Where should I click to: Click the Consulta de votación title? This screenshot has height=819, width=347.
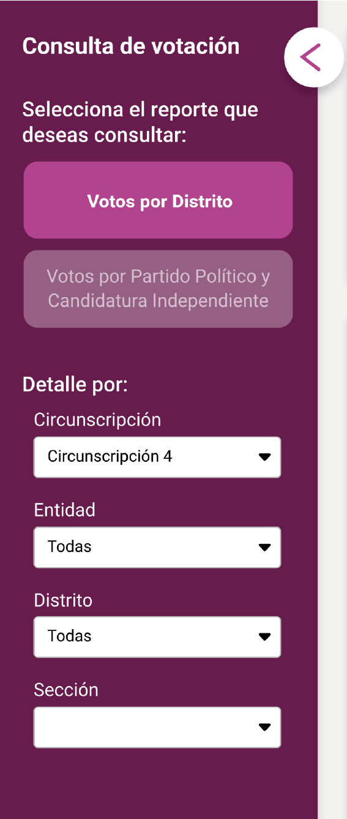(131, 47)
